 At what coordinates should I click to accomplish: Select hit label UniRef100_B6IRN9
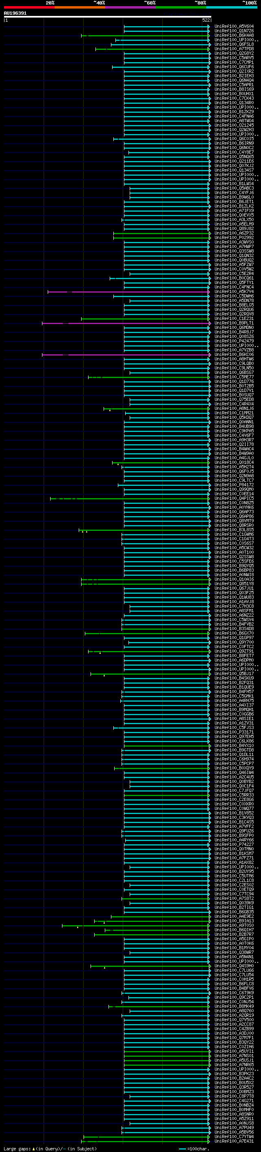pyautogui.click(x=234, y=143)
